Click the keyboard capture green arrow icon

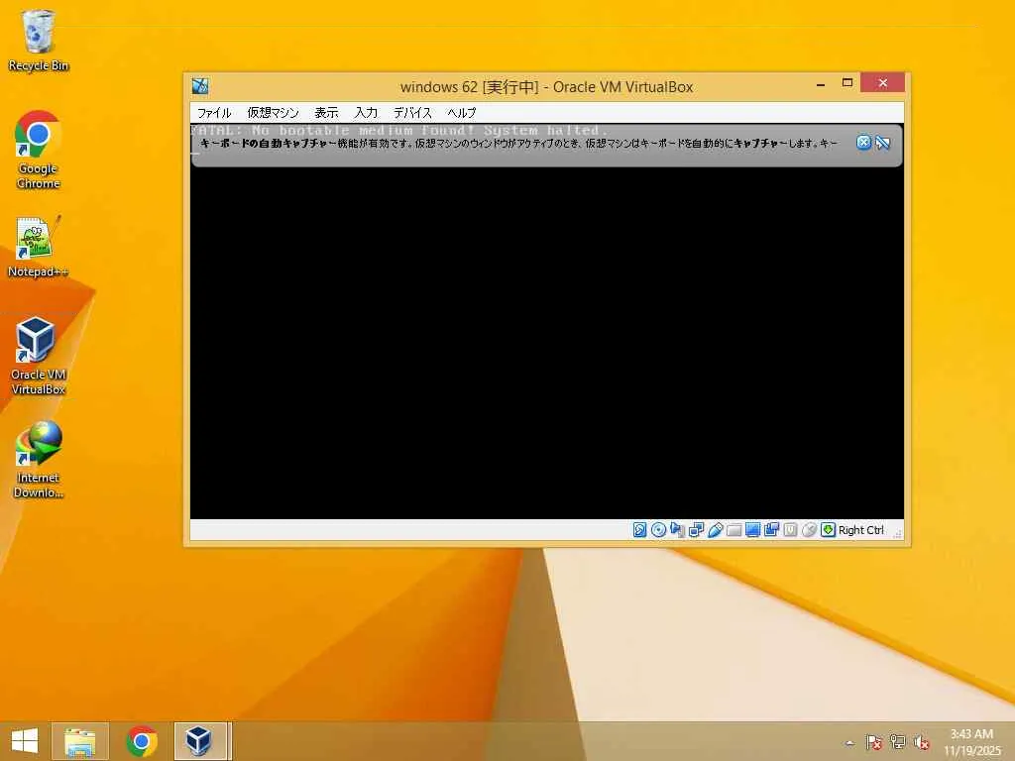(828, 530)
